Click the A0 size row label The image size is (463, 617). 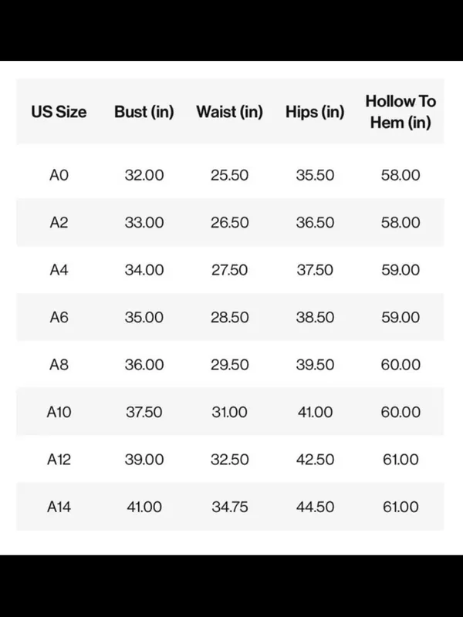pyautogui.click(x=59, y=175)
